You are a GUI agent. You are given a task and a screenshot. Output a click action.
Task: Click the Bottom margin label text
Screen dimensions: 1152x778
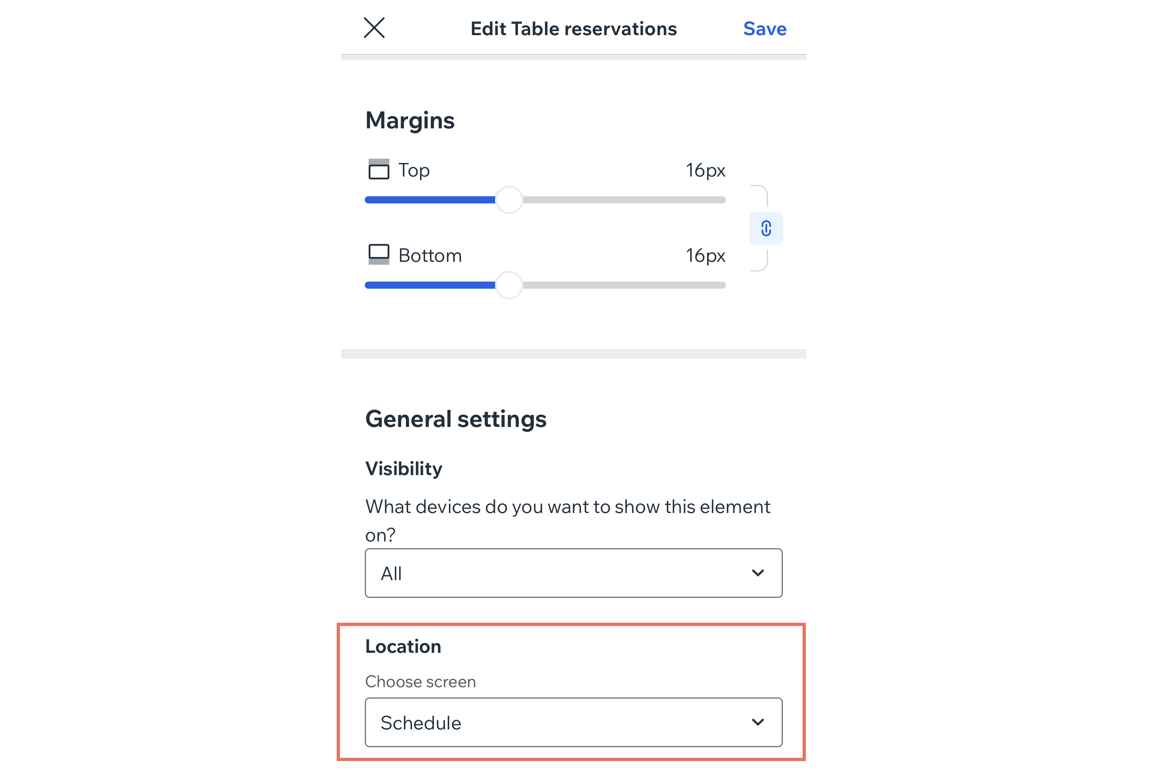(430, 256)
